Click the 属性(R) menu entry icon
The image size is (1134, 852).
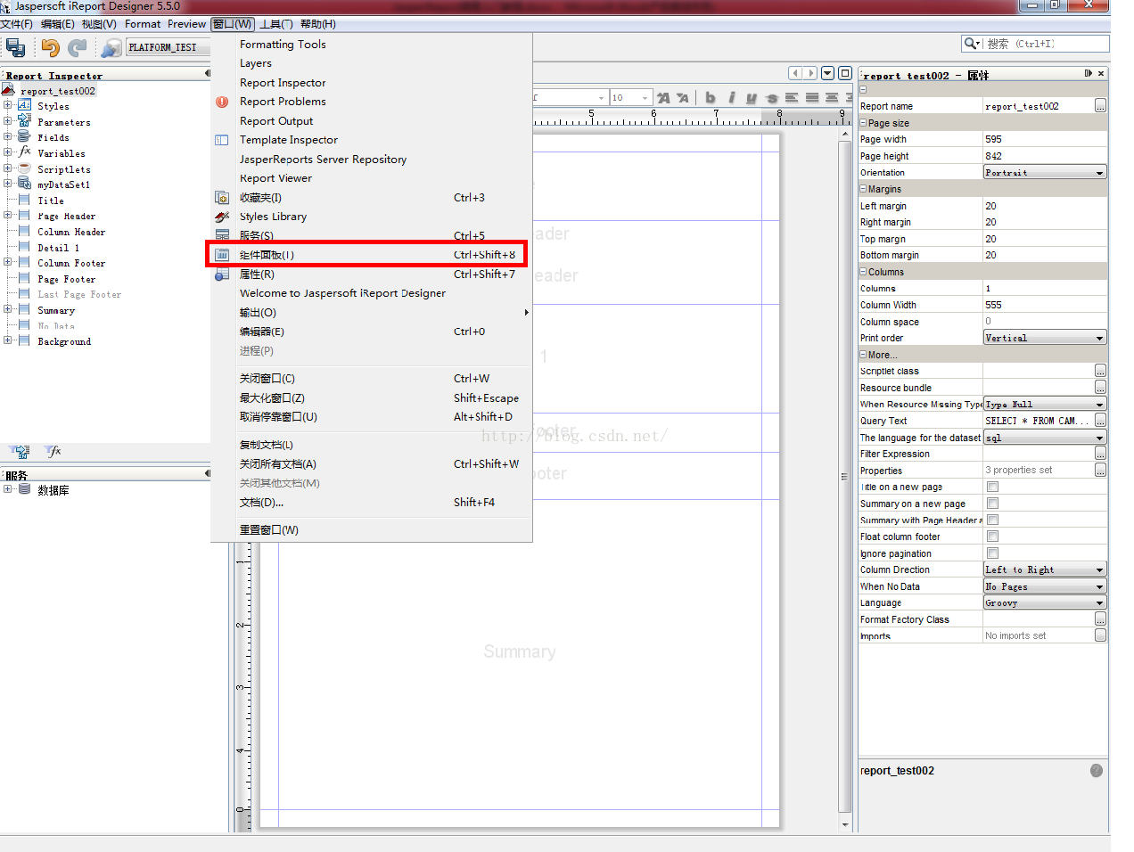pyautogui.click(x=222, y=274)
